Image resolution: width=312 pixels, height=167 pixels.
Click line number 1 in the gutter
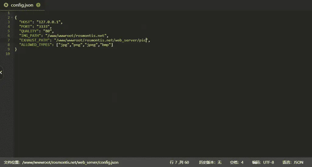[x=9, y=13]
